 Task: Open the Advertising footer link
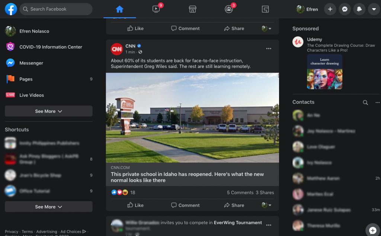[x=47, y=232]
